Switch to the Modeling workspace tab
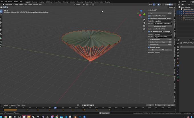 (x=34, y=2)
